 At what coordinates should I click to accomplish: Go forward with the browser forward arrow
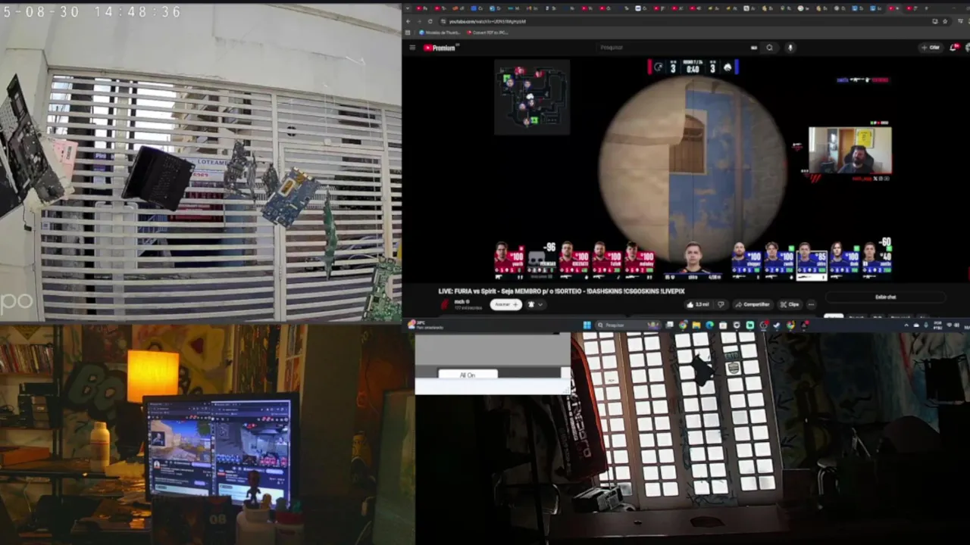pyautogui.click(x=418, y=21)
